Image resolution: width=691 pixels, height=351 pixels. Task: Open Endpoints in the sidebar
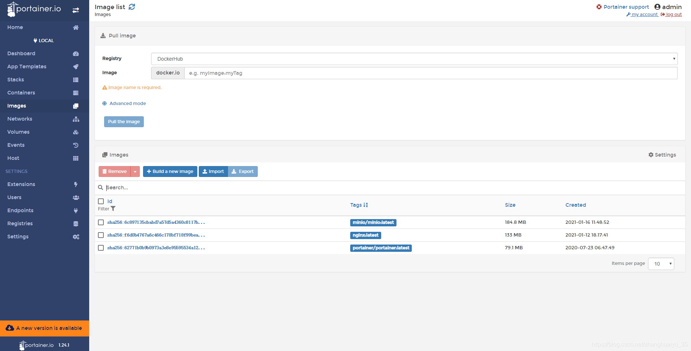(44, 211)
